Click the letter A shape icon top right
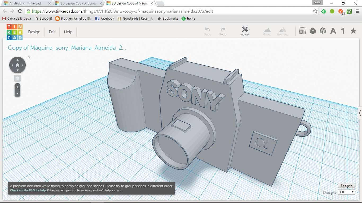The image size is (362, 203). pyautogui.click(x=333, y=31)
